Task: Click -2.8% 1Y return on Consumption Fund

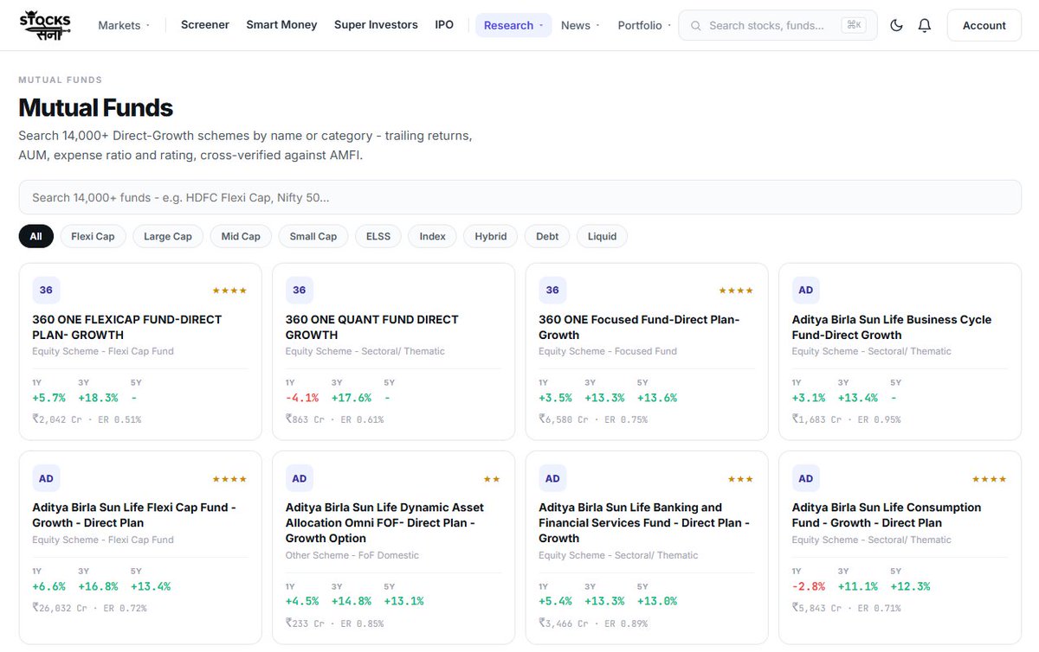Action: coord(809,586)
